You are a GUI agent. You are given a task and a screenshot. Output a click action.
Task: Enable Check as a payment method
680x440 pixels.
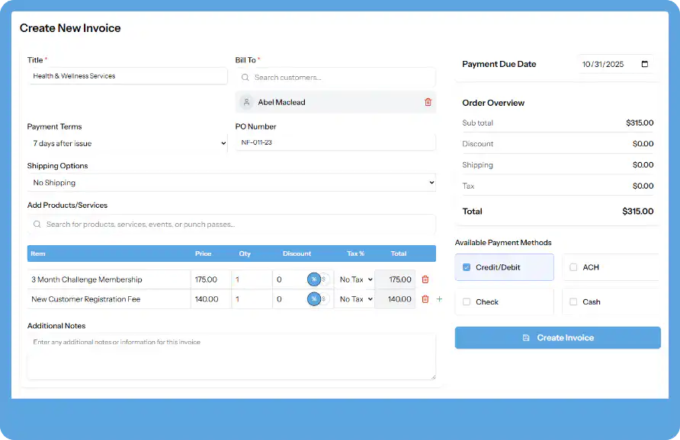click(466, 301)
